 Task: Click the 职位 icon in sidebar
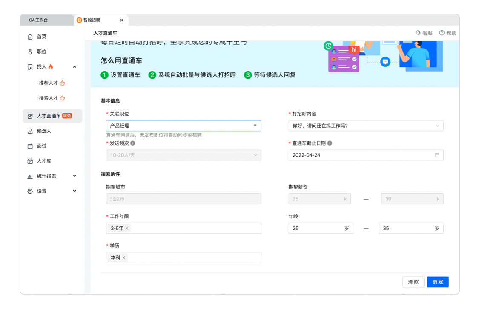coord(30,52)
